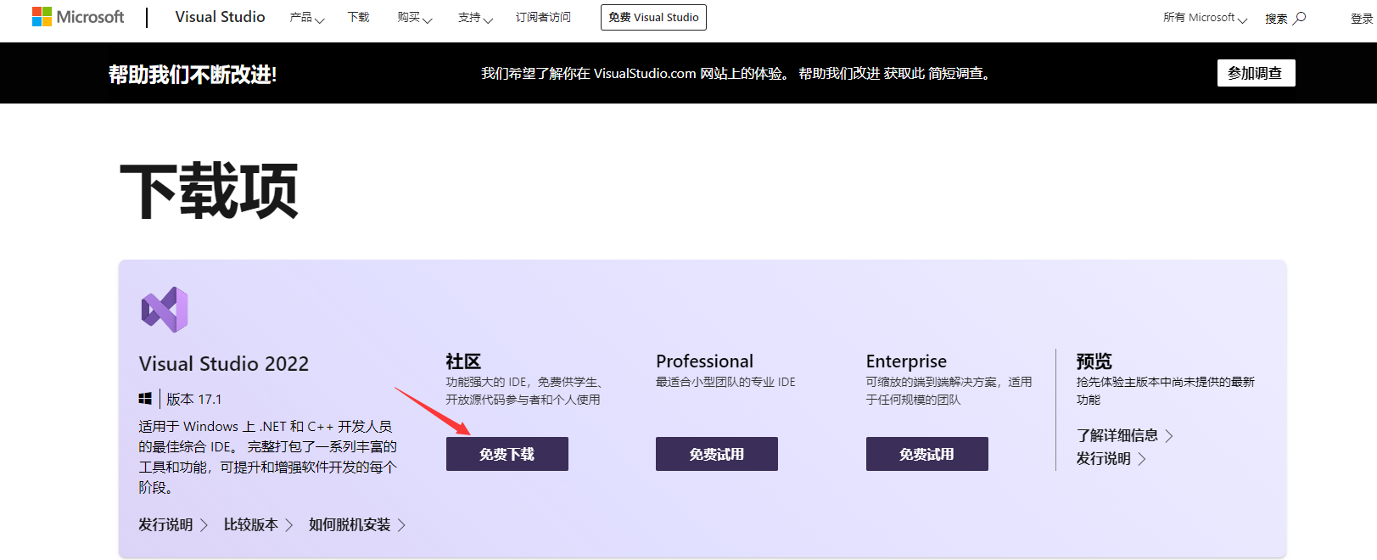The width and height of the screenshot is (1377, 560).
Task: Click the Enterprise edition heading
Action: [906, 361]
